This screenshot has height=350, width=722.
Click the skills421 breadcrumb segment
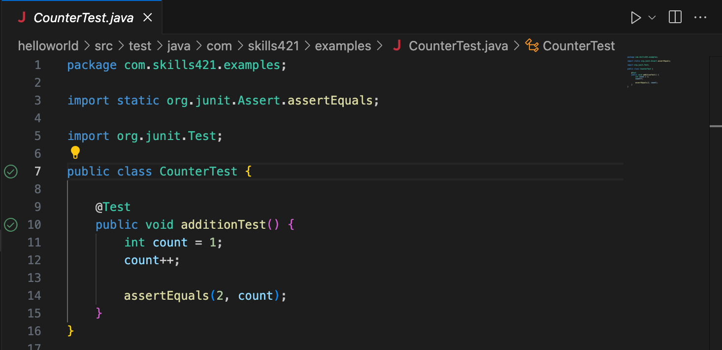(x=273, y=46)
